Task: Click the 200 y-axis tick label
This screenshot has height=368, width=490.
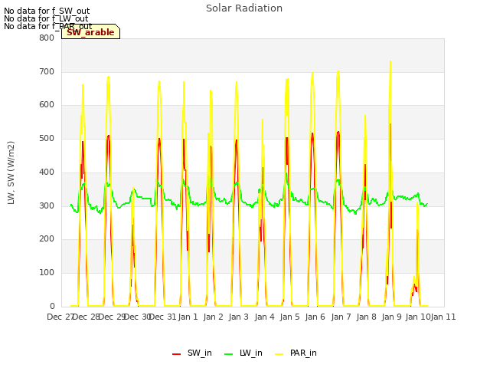Action: click(47, 239)
